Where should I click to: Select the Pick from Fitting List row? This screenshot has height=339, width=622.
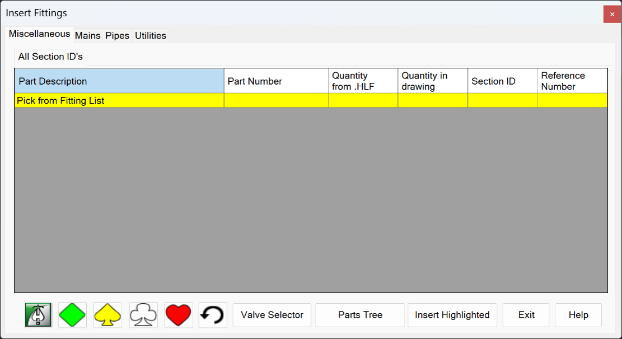[311, 100]
